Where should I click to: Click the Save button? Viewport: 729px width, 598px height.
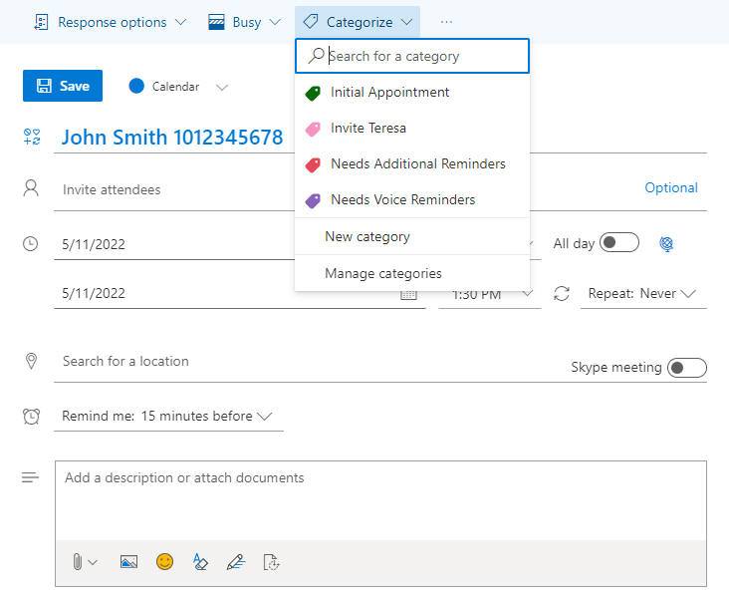click(62, 86)
